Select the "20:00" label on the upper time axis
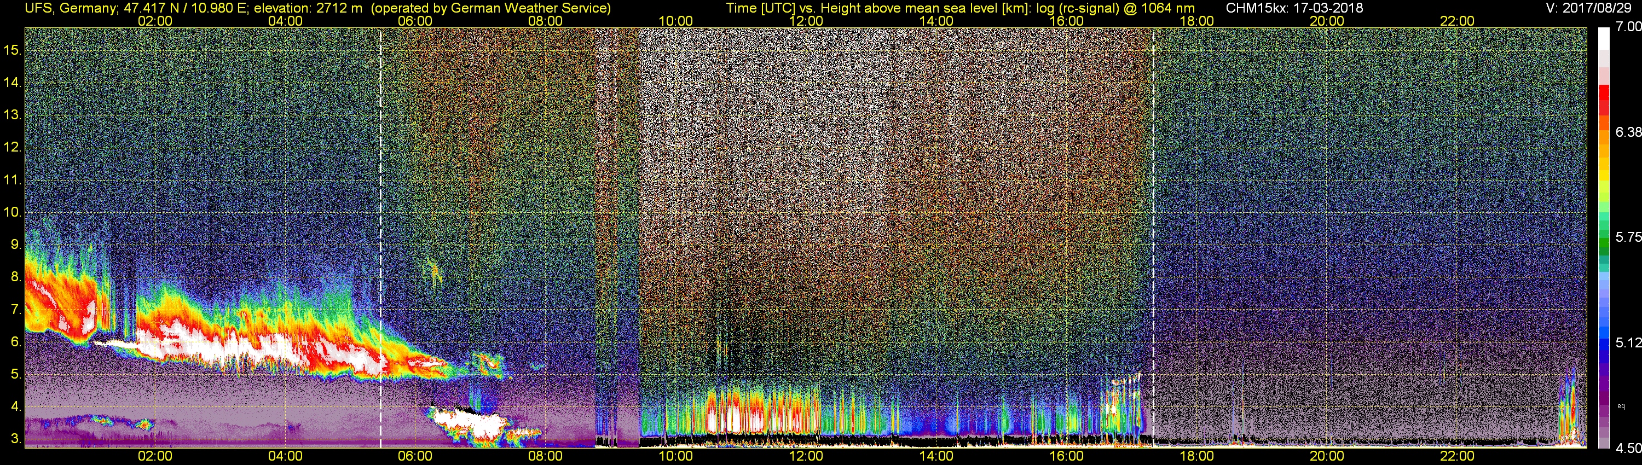The image size is (1642, 465). pos(1327,21)
